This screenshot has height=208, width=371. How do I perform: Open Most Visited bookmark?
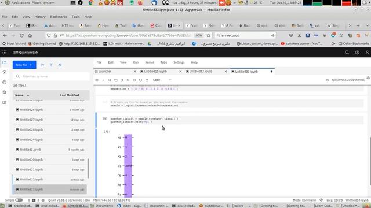pyautogui.click(x=14, y=44)
